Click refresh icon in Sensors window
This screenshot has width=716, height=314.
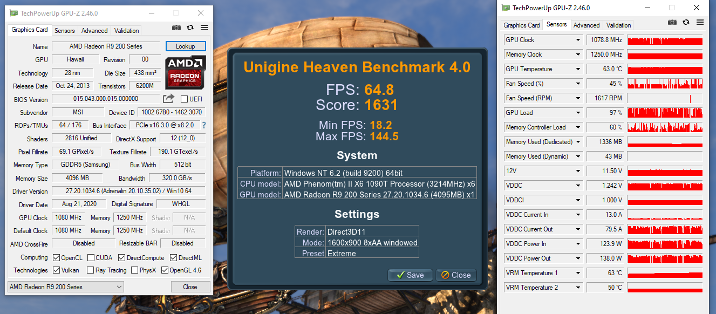tap(686, 22)
